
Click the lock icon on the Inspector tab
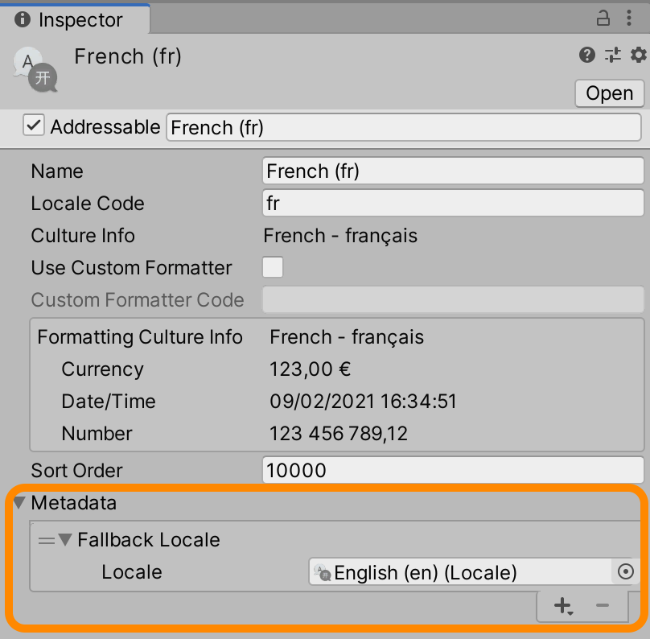click(x=603, y=18)
